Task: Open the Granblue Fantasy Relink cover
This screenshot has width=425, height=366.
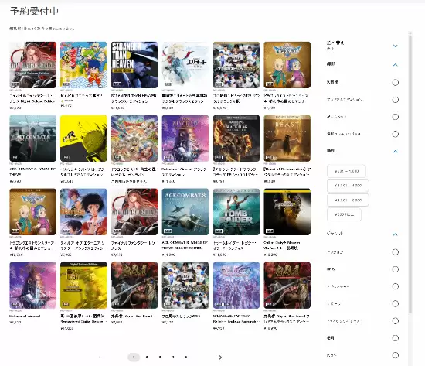Action: coord(236,285)
